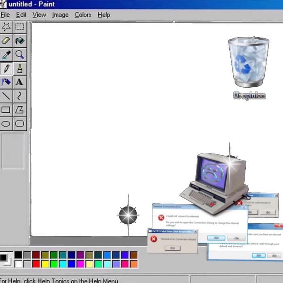
Task: Open the Edit menu
Action: point(21,15)
